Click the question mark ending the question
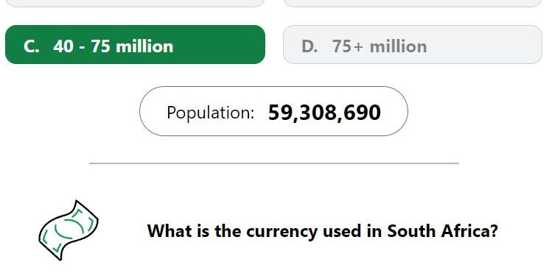 494,231
